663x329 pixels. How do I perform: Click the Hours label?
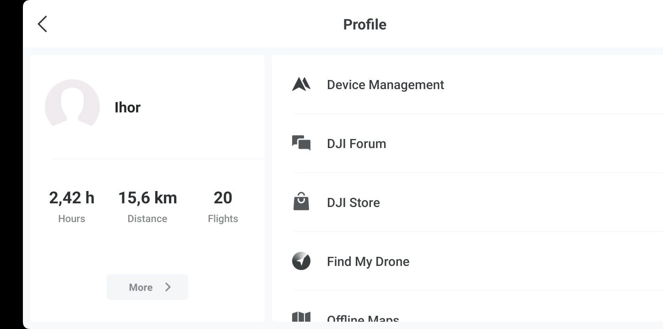coord(72,219)
